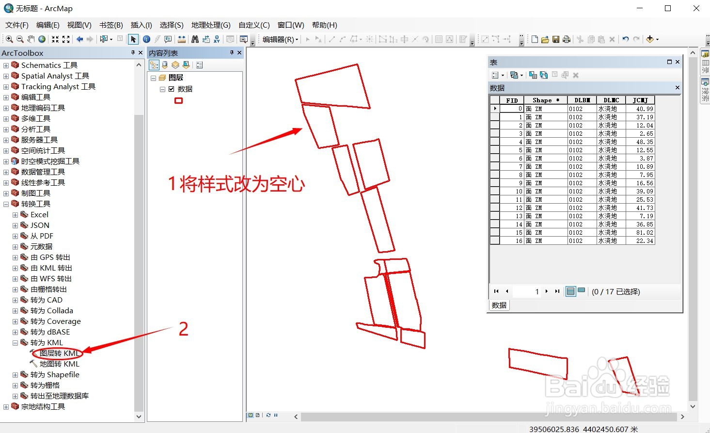Open the Find binoculars tool
This screenshot has width=710, height=433.
click(x=196, y=39)
